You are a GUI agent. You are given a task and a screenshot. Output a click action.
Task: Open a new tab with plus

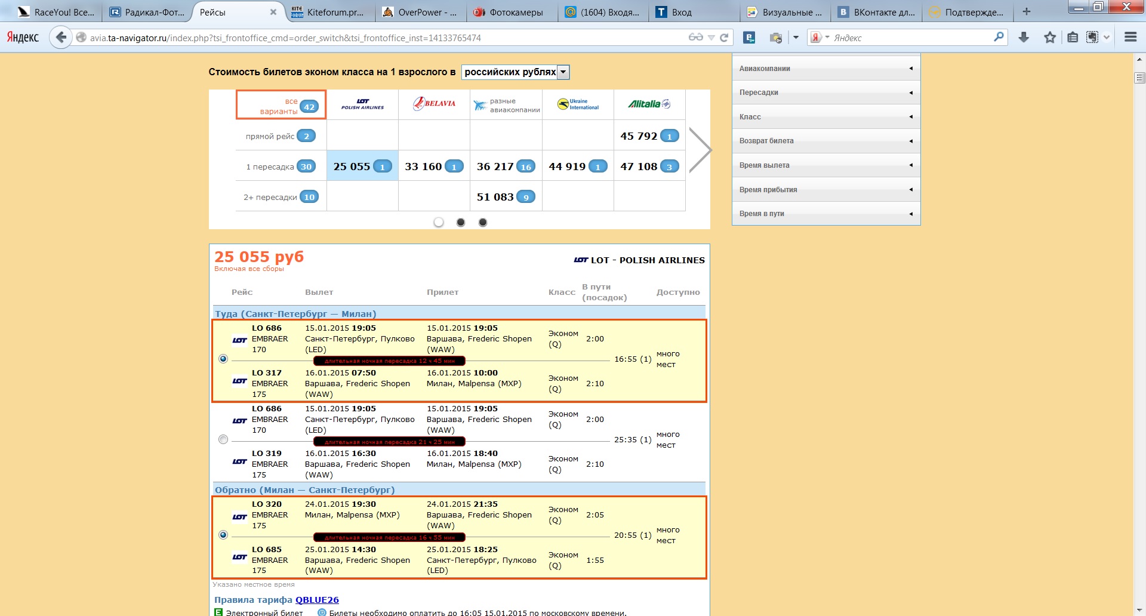pyautogui.click(x=1027, y=11)
